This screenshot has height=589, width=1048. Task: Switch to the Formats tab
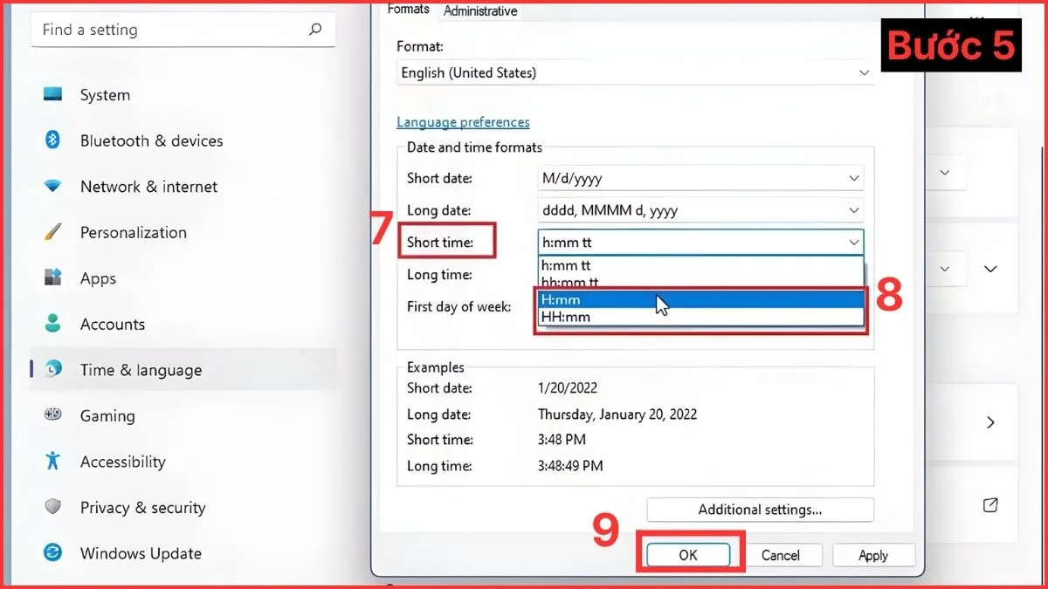[408, 9]
